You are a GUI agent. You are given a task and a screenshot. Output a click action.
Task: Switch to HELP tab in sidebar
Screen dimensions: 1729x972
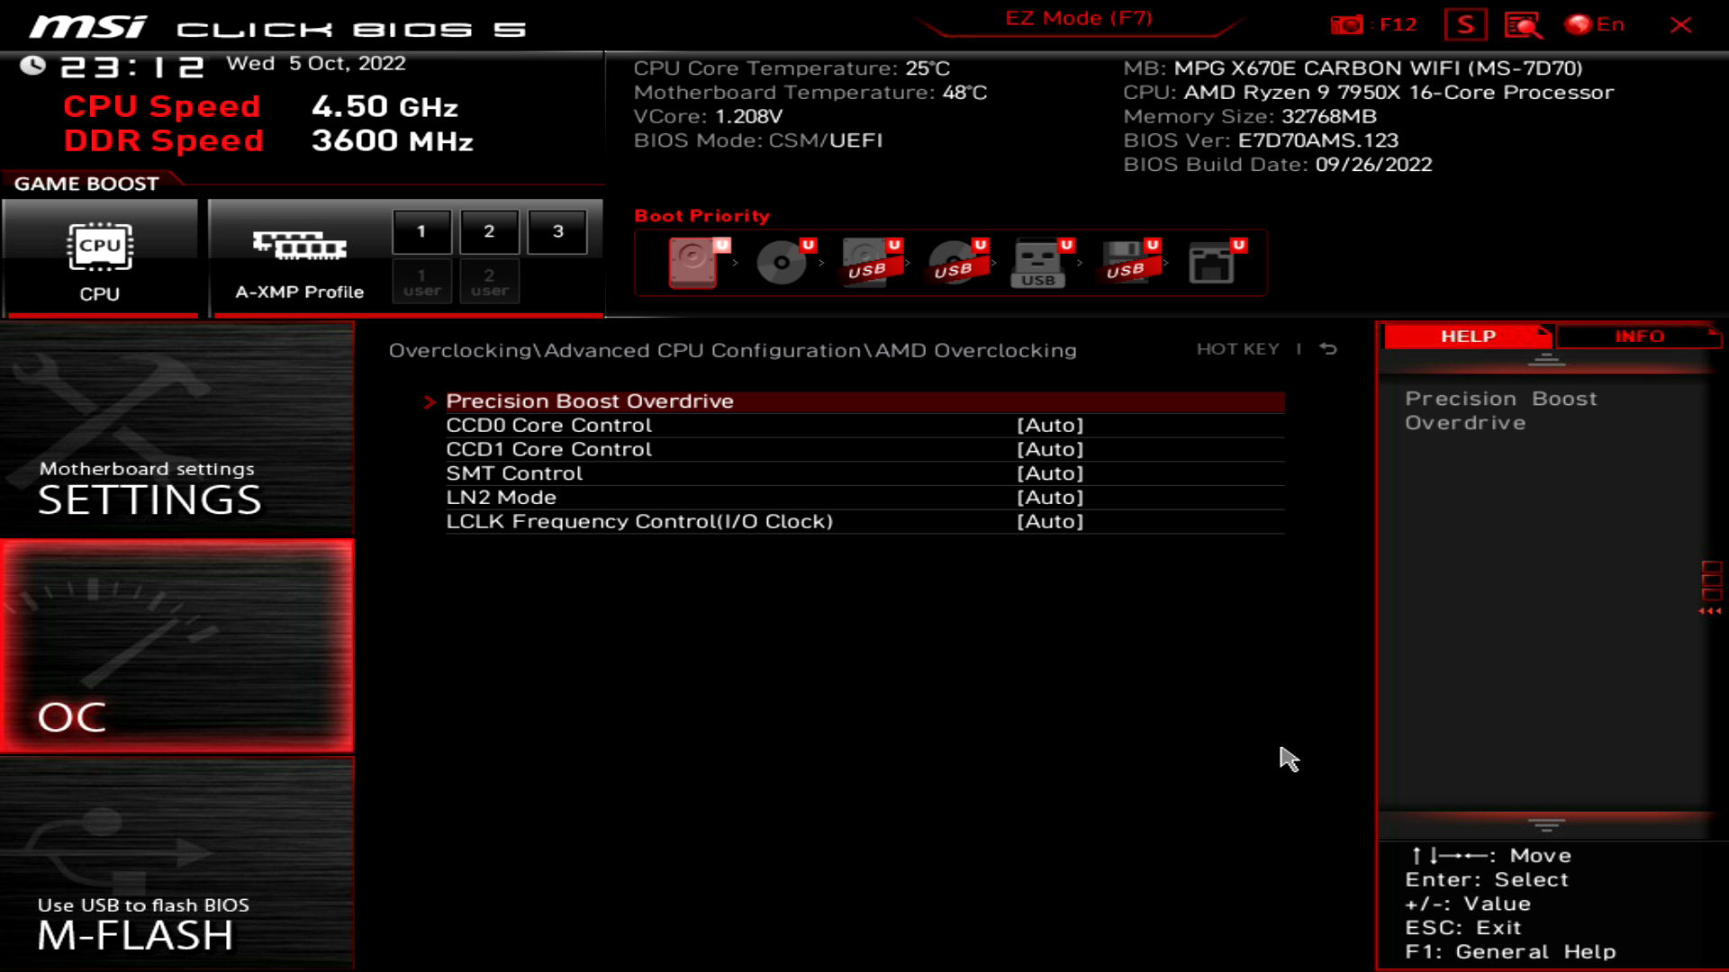(1467, 336)
